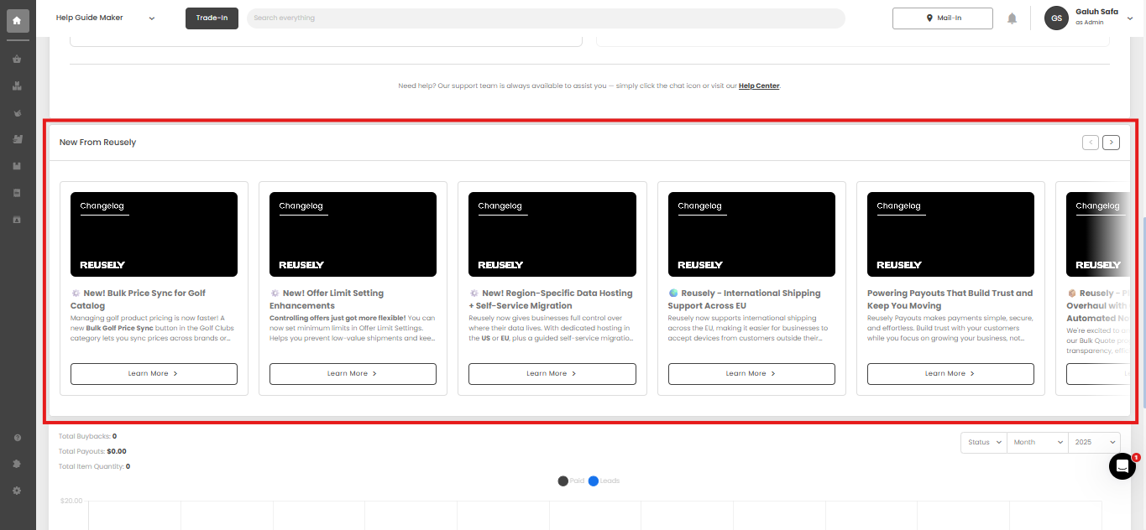Click the Trade-In button
This screenshot has width=1146, height=530.
click(212, 18)
